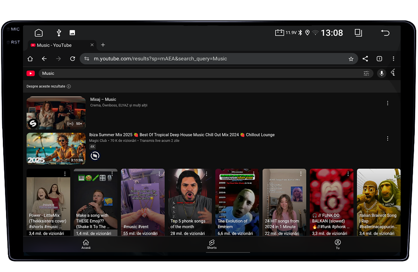Open 24 HIT songs from 2024 short

coord(284,203)
